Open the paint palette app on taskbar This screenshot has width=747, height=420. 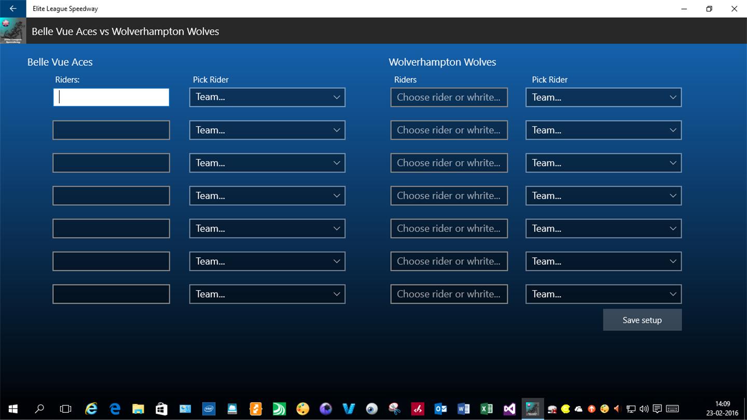302,409
